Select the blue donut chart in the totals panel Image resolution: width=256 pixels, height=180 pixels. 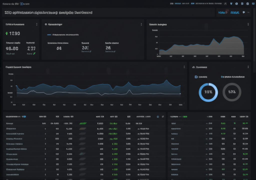click(208, 93)
